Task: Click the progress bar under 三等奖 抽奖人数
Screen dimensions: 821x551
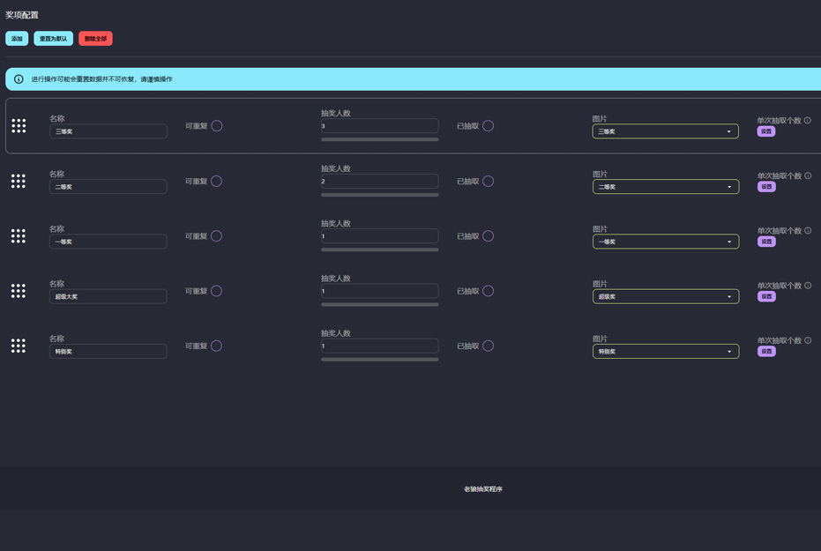Action: [379, 139]
